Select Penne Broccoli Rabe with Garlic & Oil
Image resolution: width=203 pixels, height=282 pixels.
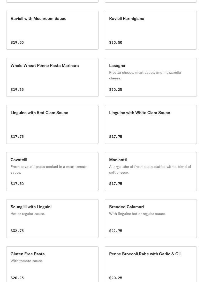point(151,264)
